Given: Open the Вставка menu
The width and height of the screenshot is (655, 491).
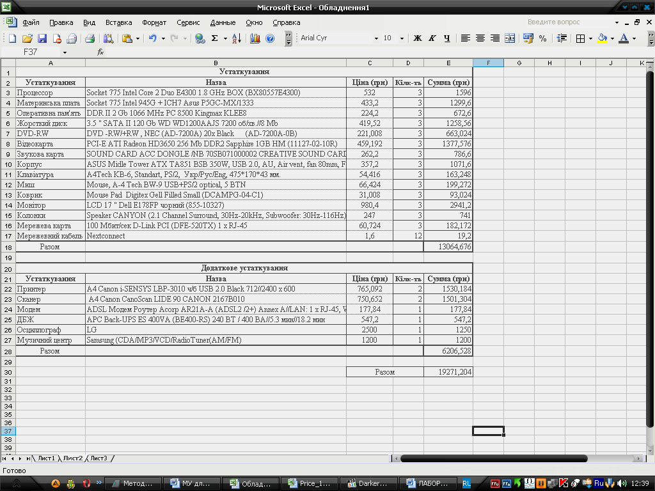Looking at the screenshot, I should pos(118,22).
